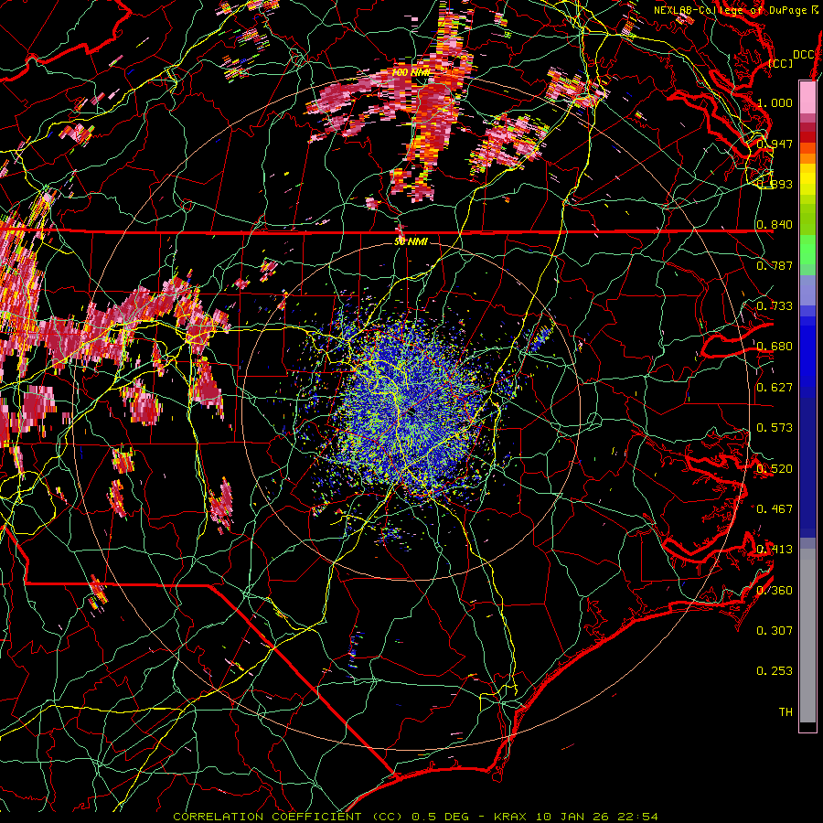This screenshot has width=823, height=823.
Task: Click the 0.467 scale value
Action: point(775,508)
